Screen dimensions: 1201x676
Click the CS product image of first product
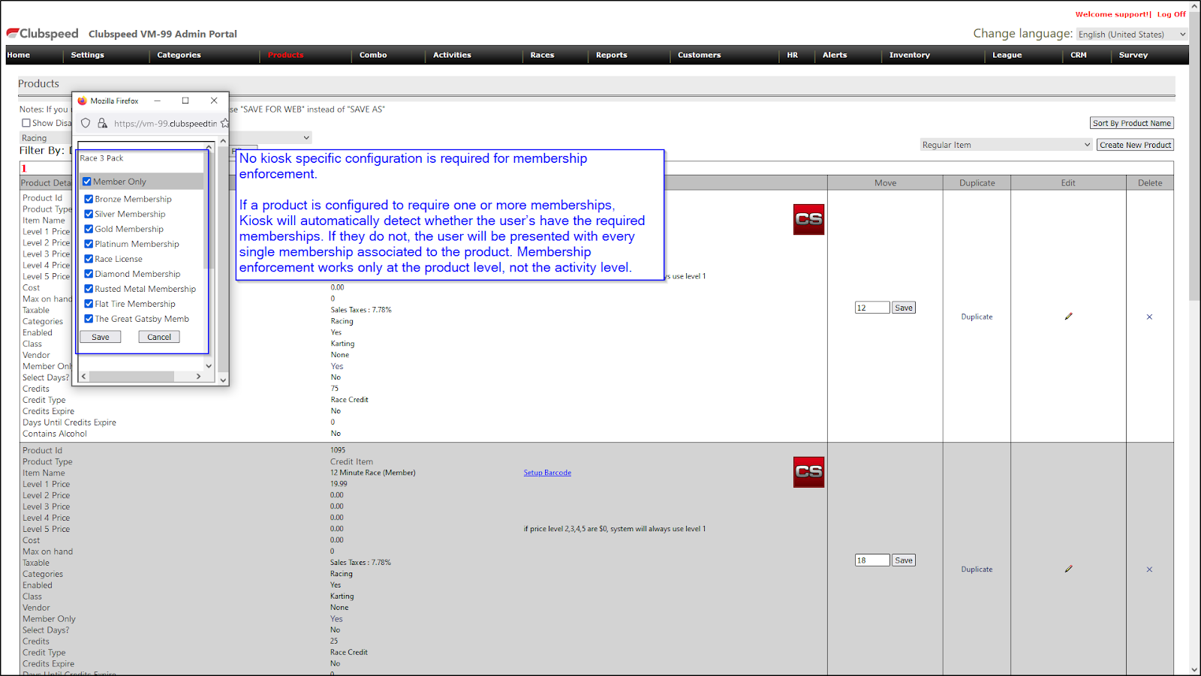[808, 219]
